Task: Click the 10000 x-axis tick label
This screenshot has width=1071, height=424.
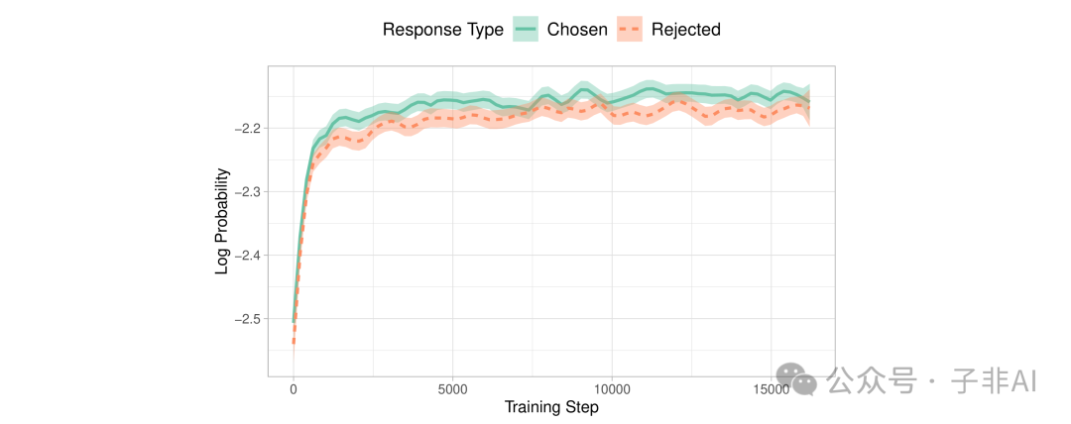Action: pos(612,388)
